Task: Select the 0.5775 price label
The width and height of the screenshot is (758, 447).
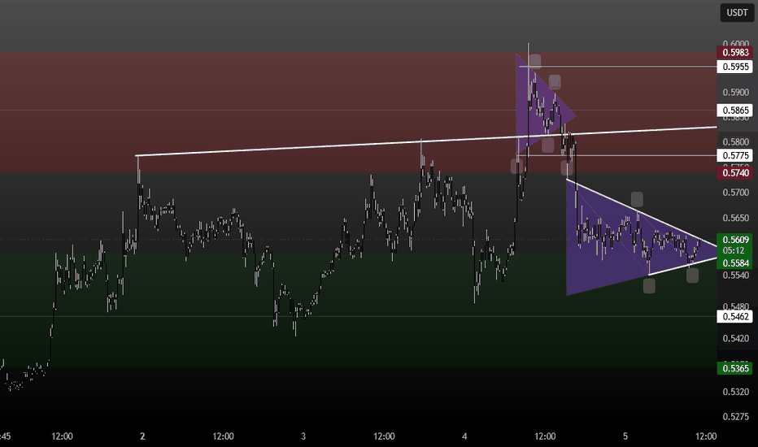Action: 735,155
